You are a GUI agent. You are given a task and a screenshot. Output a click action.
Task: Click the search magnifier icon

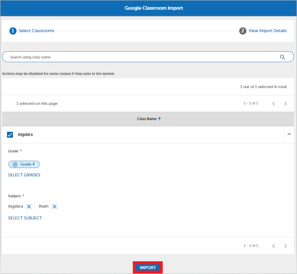point(283,57)
